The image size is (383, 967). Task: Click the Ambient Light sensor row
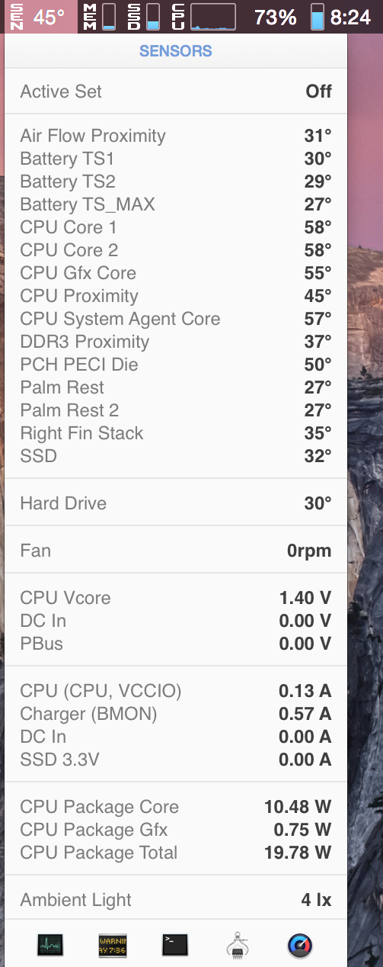coord(176,900)
